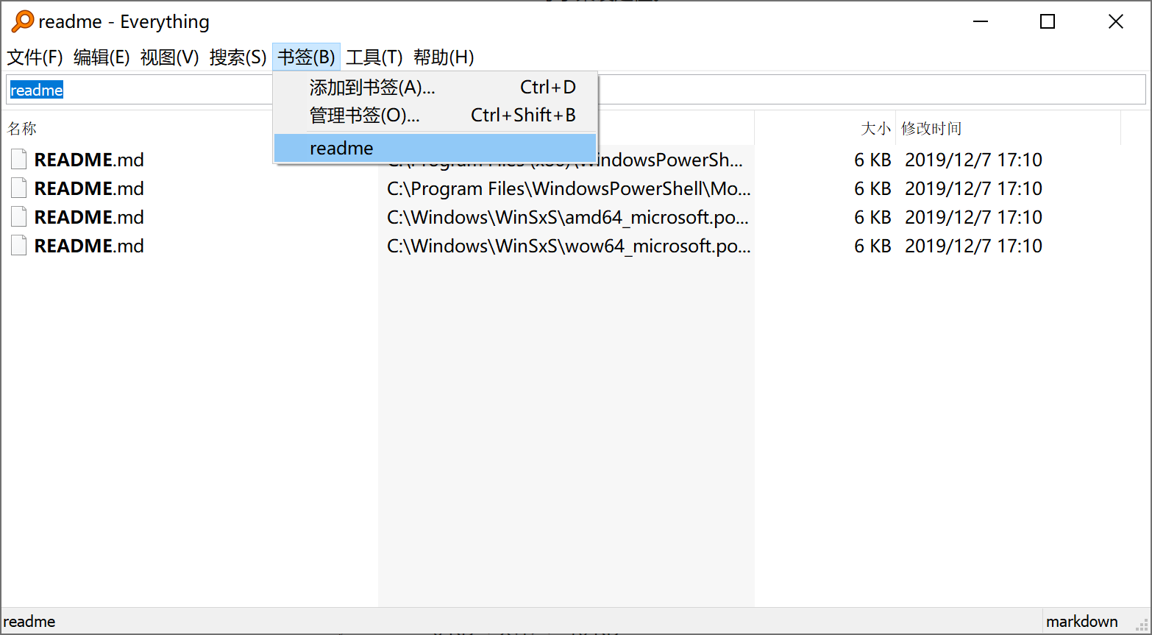The width and height of the screenshot is (1152, 635).
Task: Click file icon of wow64_microsoft README.md
Action: [x=19, y=246]
